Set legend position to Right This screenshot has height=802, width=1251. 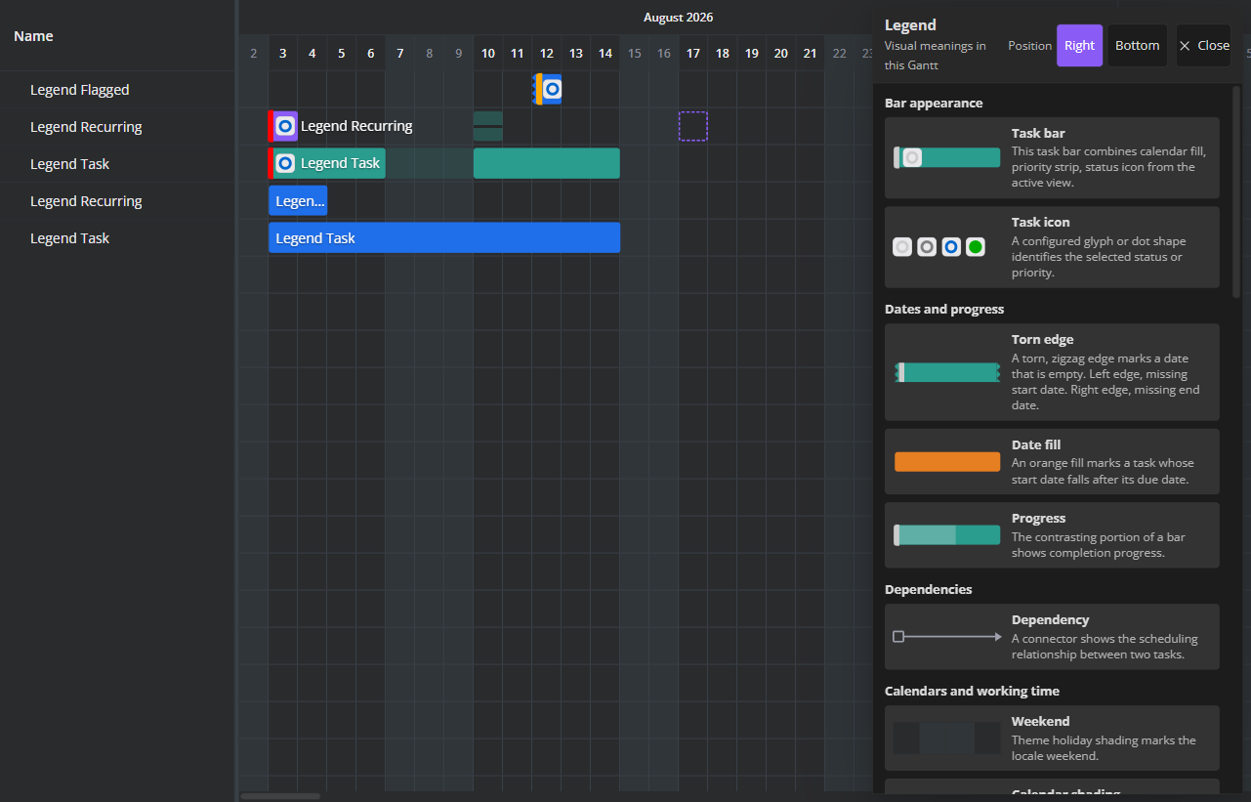coord(1080,46)
